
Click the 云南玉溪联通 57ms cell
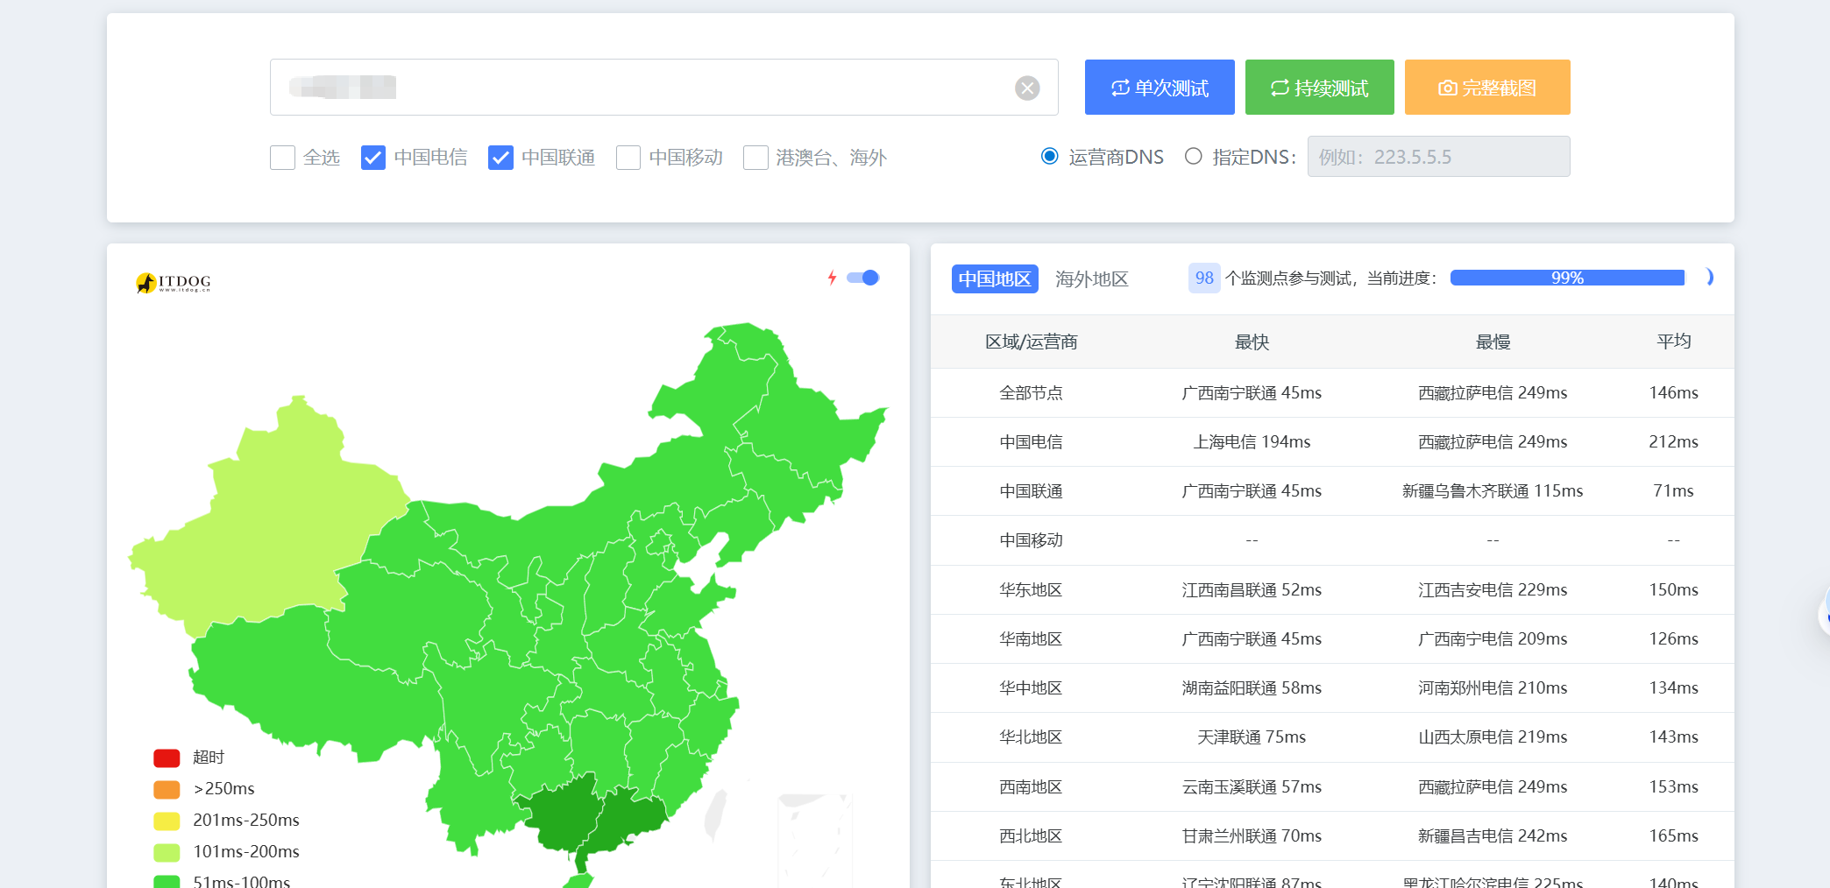click(x=1252, y=787)
